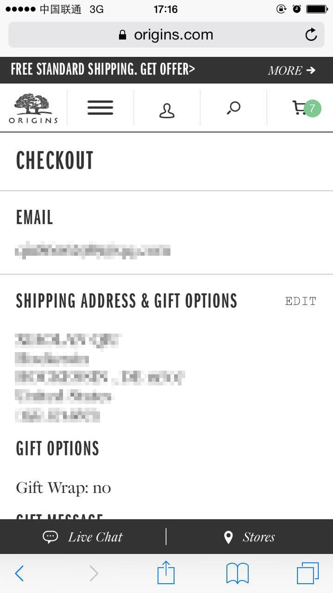The width and height of the screenshot is (333, 593).
Task: Click the Free Standard Shipping offer banner
Action: coord(103,70)
